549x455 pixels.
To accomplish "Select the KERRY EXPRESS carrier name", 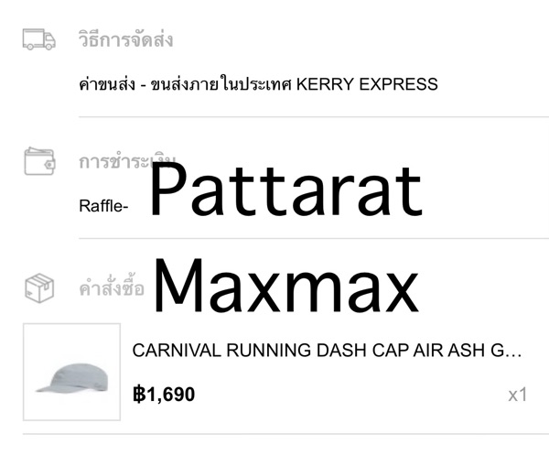I will pyautogui.click(x=366, y=85).
